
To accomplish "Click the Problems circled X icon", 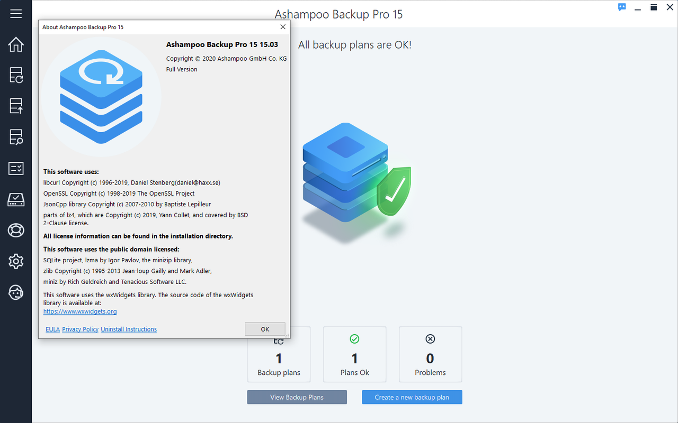I will coord(430,339).
